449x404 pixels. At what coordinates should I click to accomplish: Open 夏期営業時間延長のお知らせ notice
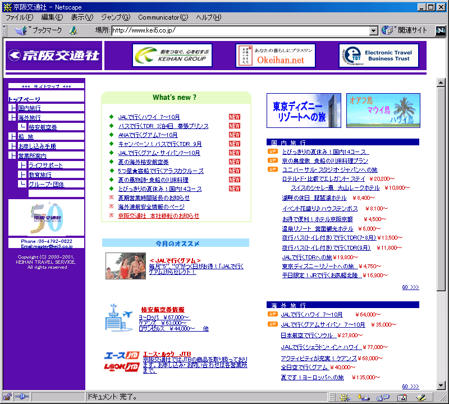coord(154,198)
